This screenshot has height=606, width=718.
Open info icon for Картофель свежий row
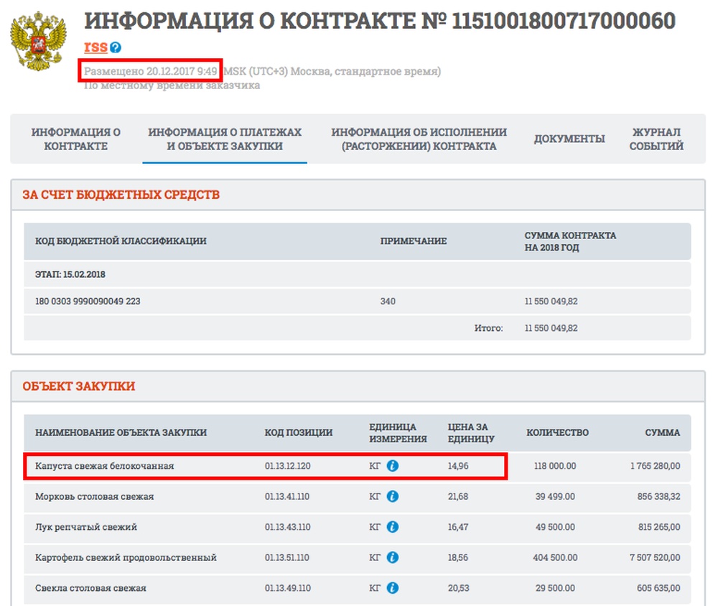point(393,557)
